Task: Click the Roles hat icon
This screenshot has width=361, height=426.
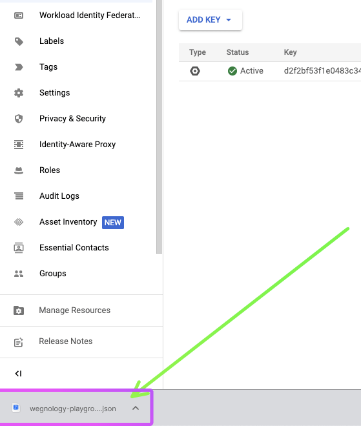Action: [x=19, y=170]
